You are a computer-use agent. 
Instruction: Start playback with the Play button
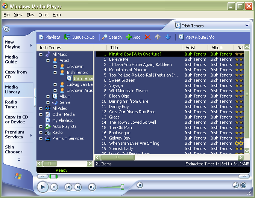[x=43, y=187]
